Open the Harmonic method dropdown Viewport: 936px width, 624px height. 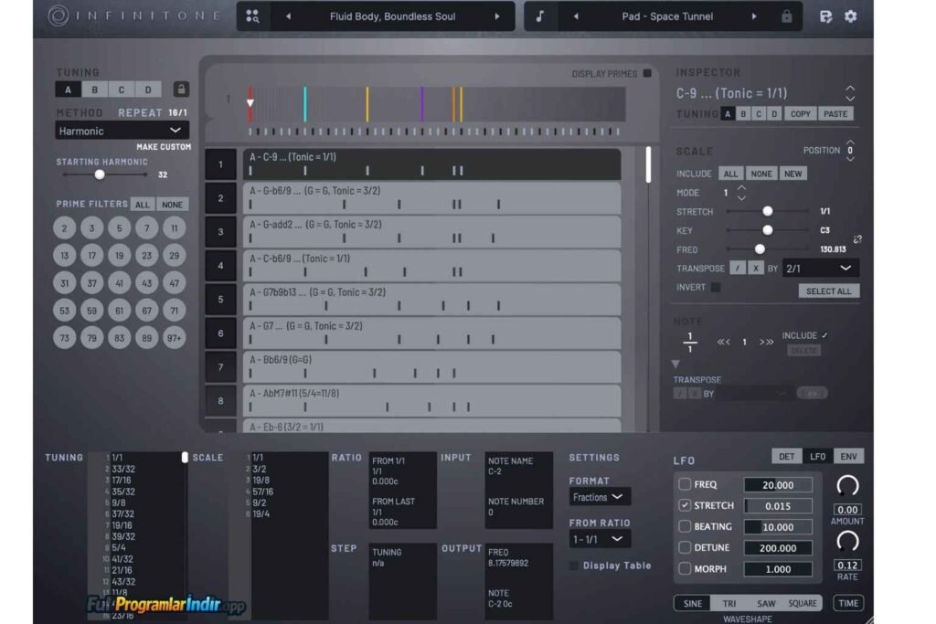(x=121, y=131)
